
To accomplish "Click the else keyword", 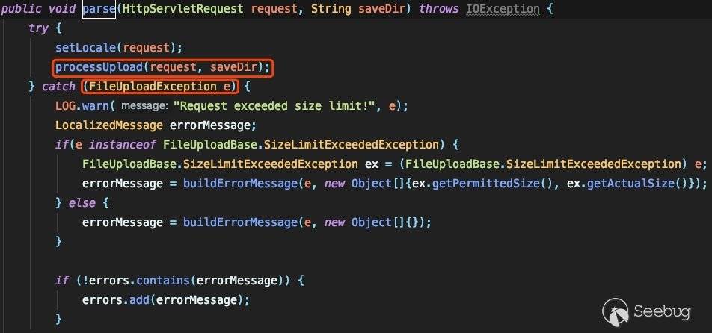I will (82, 203).
